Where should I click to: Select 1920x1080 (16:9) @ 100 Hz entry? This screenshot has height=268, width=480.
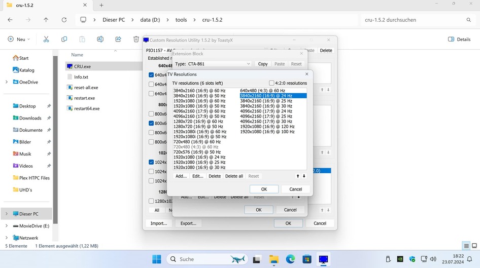point(267,132)
